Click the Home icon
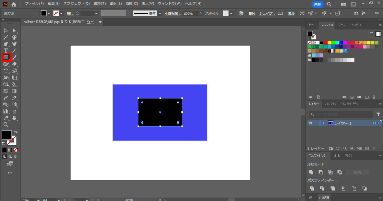The width and height of the screenshot is (383, 201). [x=14, y=4]
